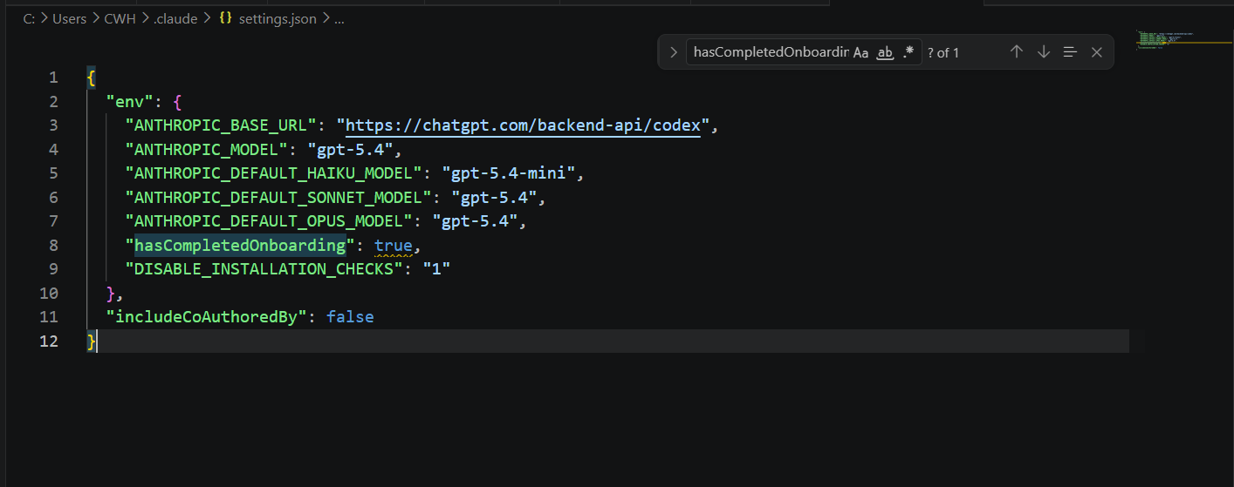
Task: Open the chatgpt.com backend-api URL link
Action: click(x=524, y=125)
